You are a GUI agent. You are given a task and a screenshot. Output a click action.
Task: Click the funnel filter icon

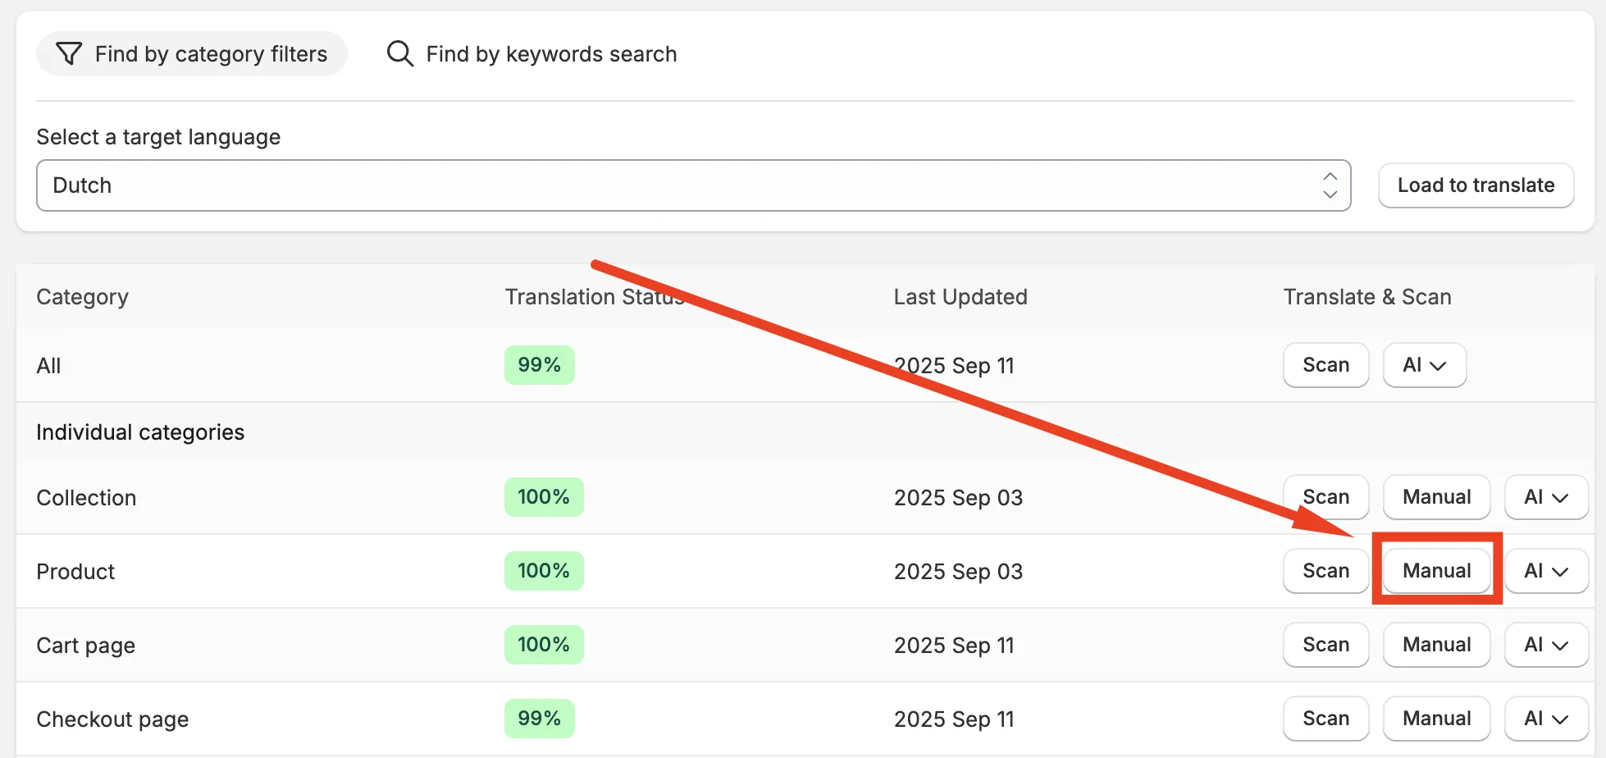[69, 54]
